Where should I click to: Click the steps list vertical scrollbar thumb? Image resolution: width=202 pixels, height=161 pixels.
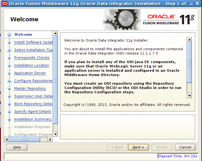click(x=55, y=80)
